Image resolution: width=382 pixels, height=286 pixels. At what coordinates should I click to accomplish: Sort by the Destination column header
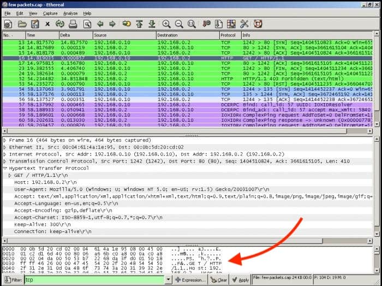188,35
